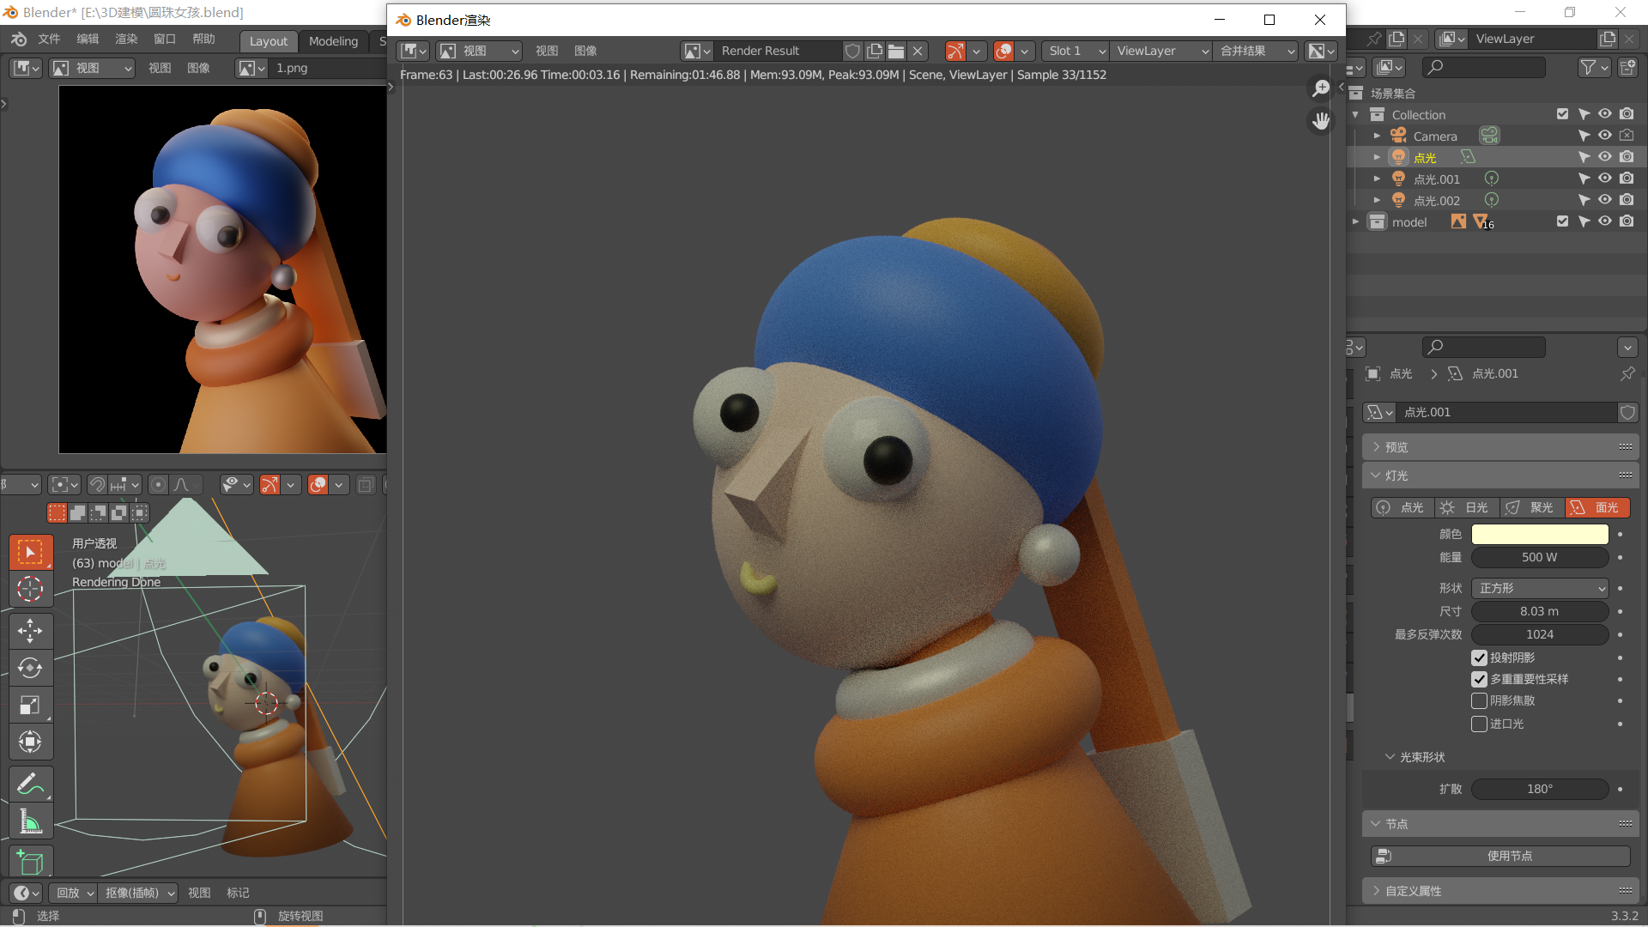The height and width of the screenshot is (927, 1648).
Task: Pick the Add Cube tool
Action: pyautogui.click(x=30, y=862)
